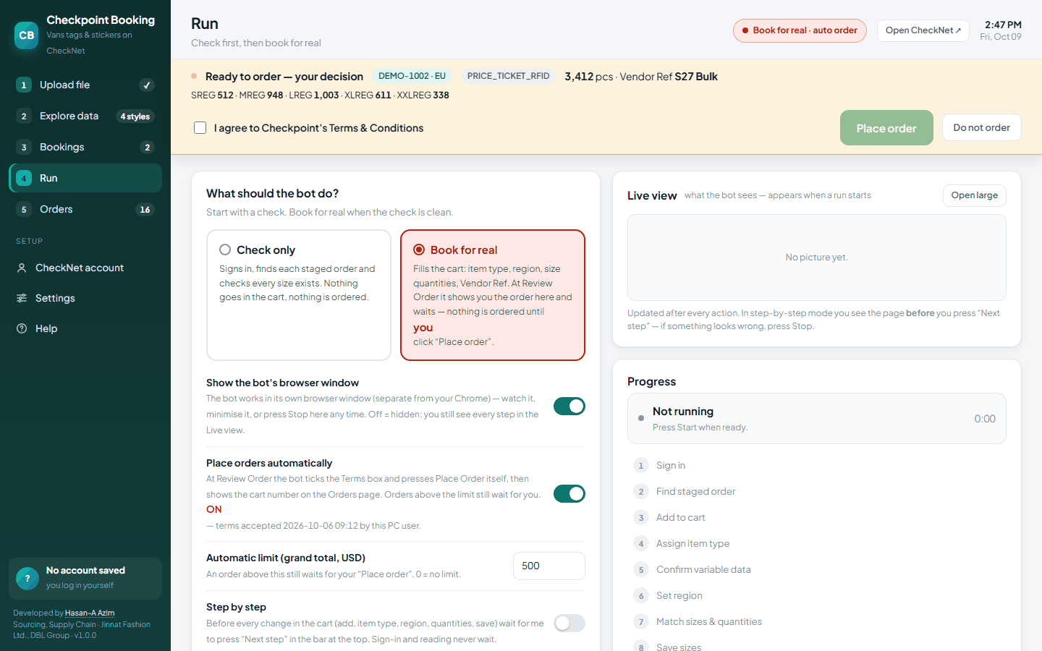Click the PRICE_TICKET_RFID tag
The image size is (1042, 651).
pyautogui.click(x=508, y=76)
